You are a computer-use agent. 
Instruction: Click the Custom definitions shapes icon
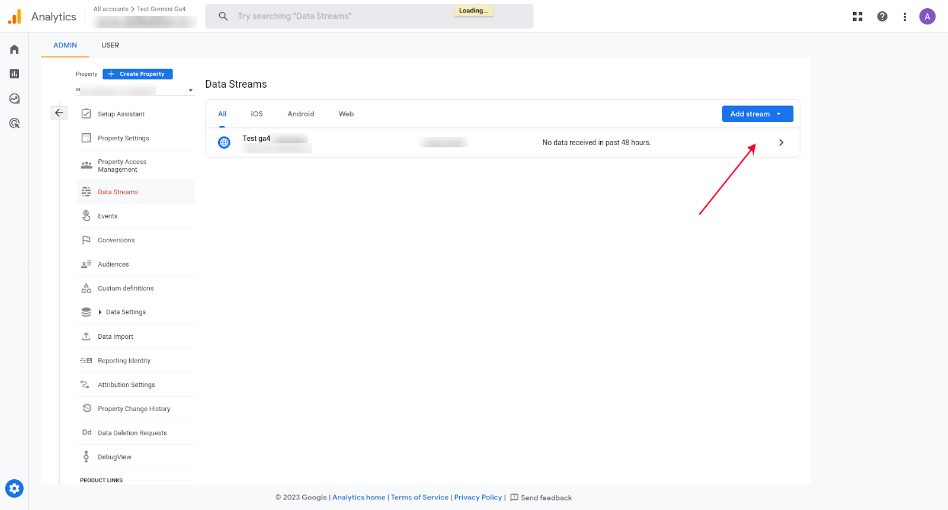coord(86,288)
